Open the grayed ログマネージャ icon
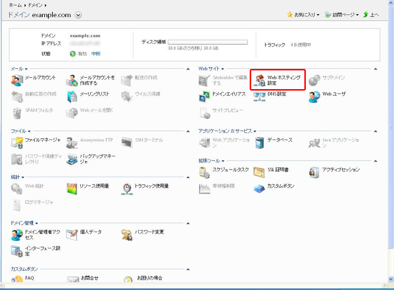The image size is (394, 290). [17, 205]
